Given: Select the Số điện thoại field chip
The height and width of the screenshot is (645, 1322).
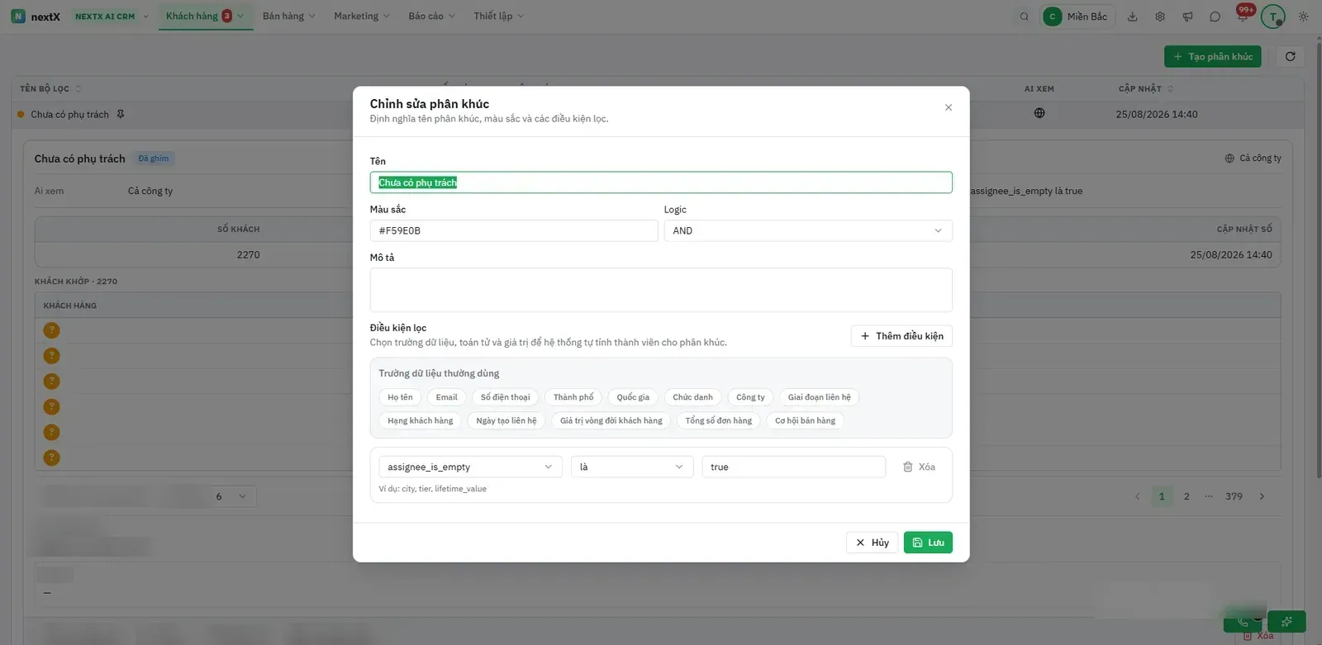Looking at the screenshot, I should [505, 397].
